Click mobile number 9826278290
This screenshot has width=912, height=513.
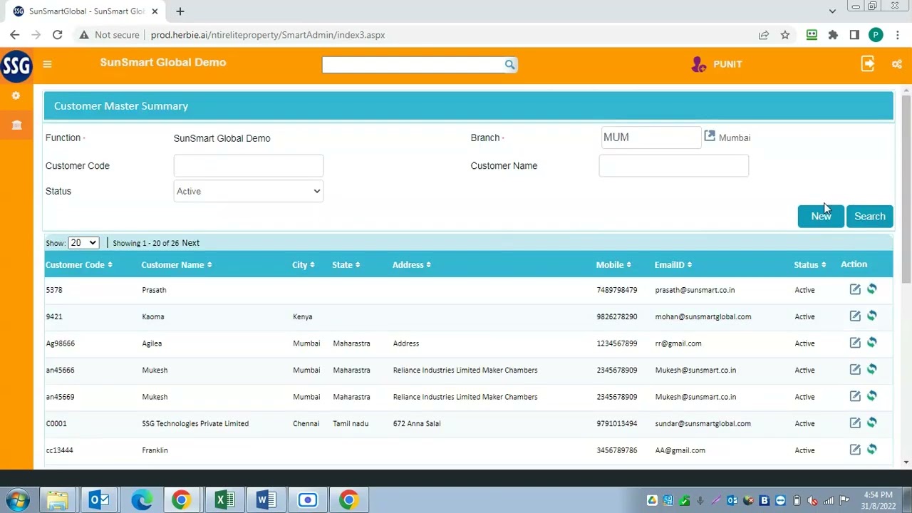617,316
